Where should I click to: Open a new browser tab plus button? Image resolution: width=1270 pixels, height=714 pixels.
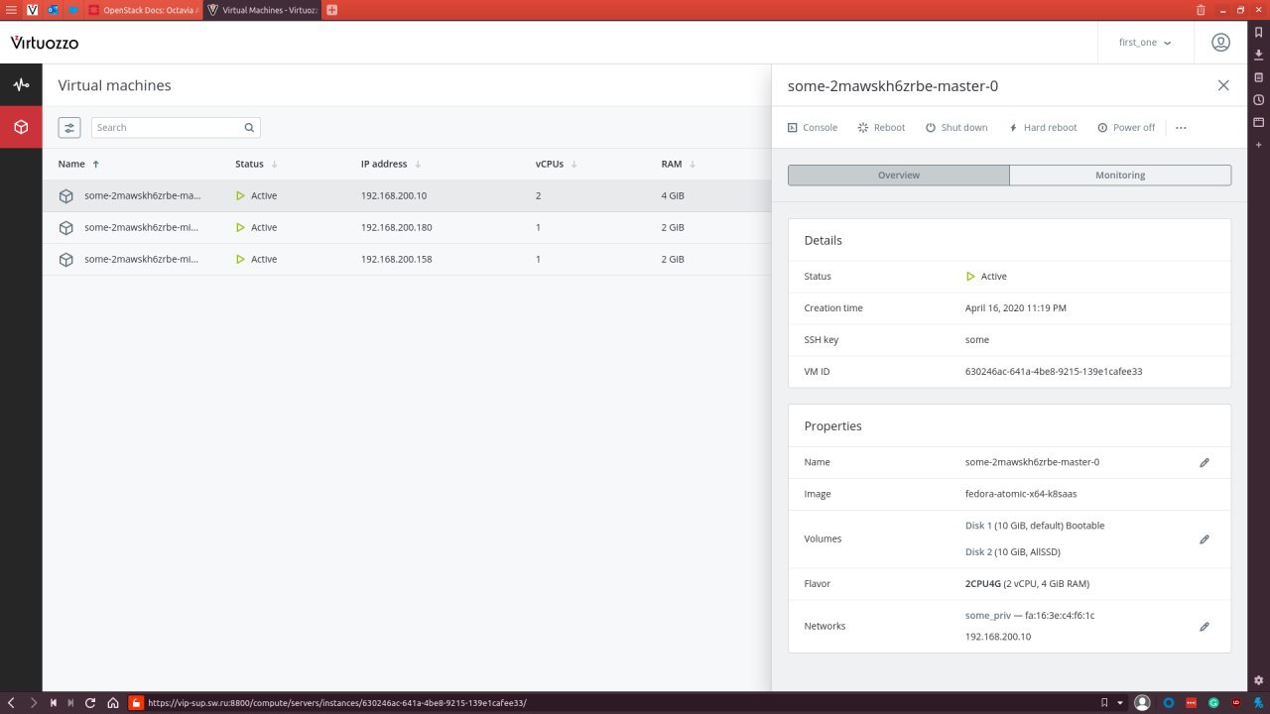[x=331, y=10]
